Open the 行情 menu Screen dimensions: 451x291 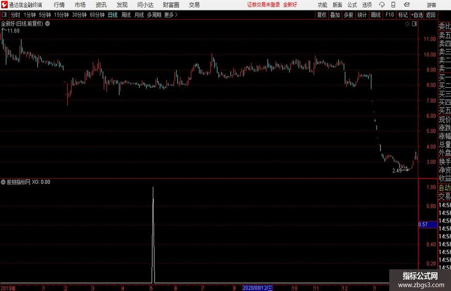coord(59,5)
